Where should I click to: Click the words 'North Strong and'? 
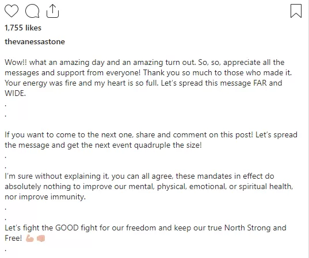pyautogui.click(x=255, y=228)
